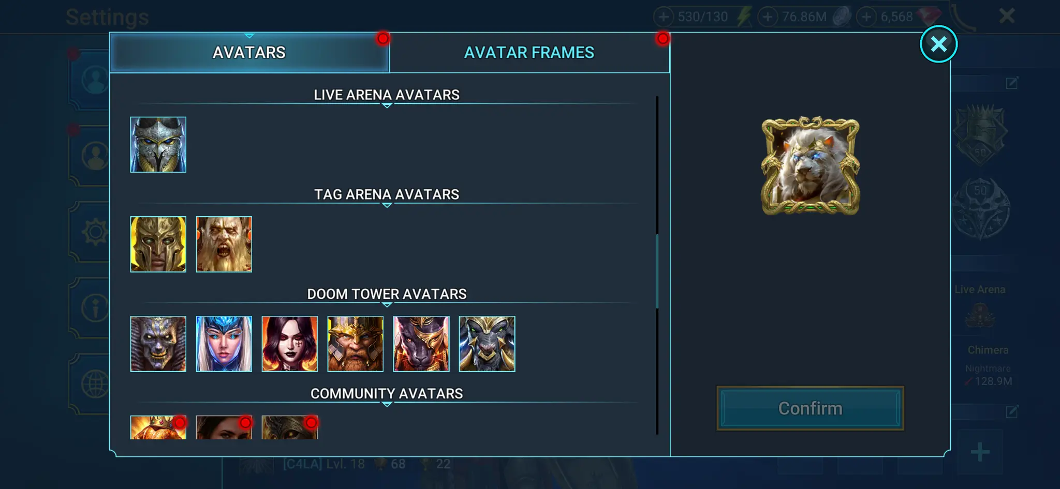Select the horned ram beast avatar

pos(487,344)
